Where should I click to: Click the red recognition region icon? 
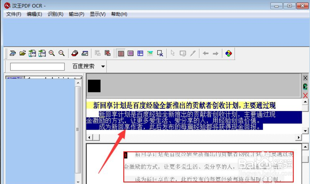(108, 53)
